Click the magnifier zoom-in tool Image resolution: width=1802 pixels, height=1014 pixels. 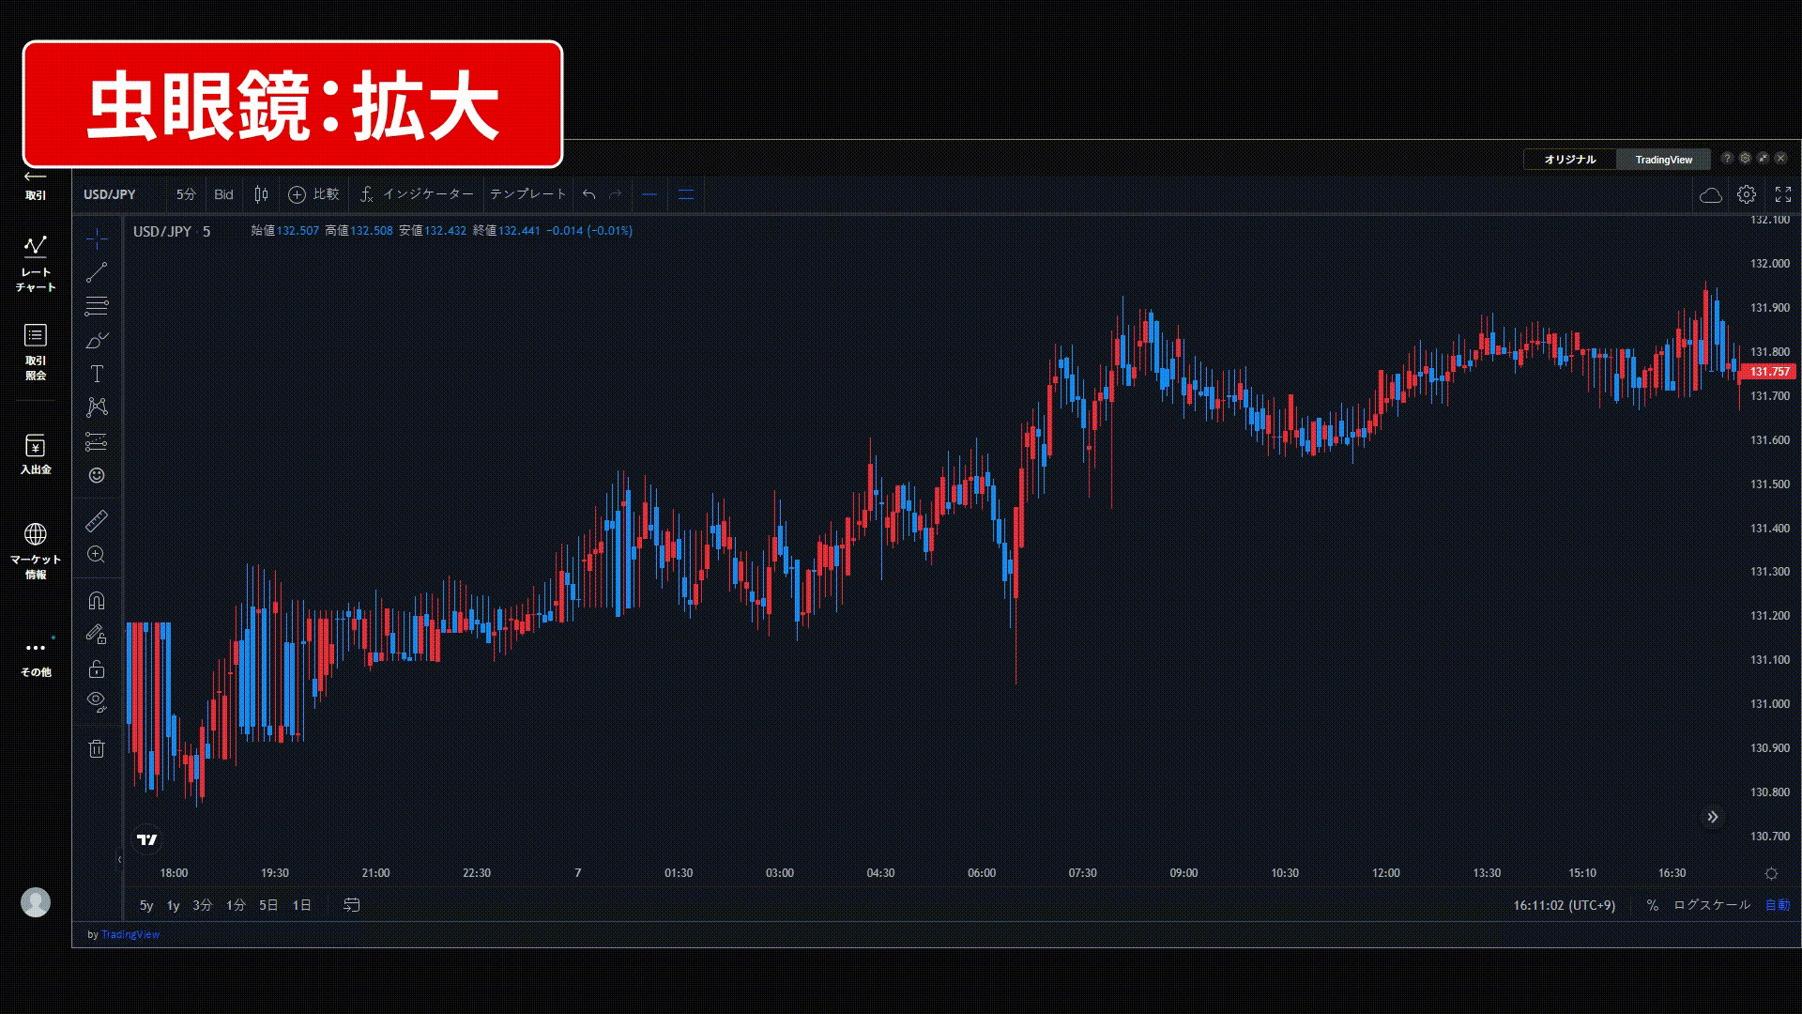[x=97, y=555]
